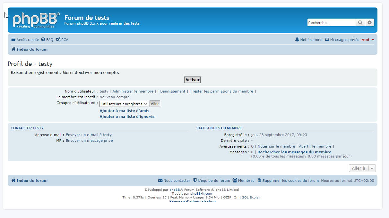The image size is (389, 218).
Task: Open Panneau d'administration link
Action: pos(193,201)
